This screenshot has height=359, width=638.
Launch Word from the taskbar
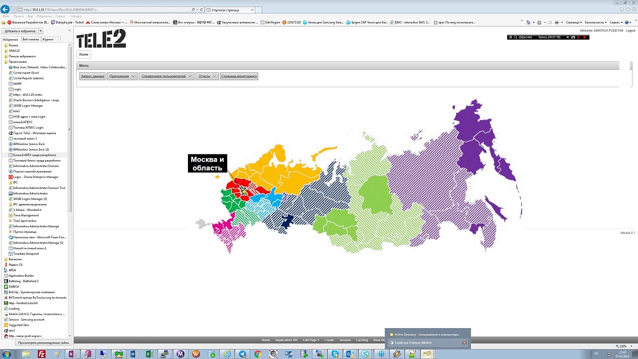(134, 354)
